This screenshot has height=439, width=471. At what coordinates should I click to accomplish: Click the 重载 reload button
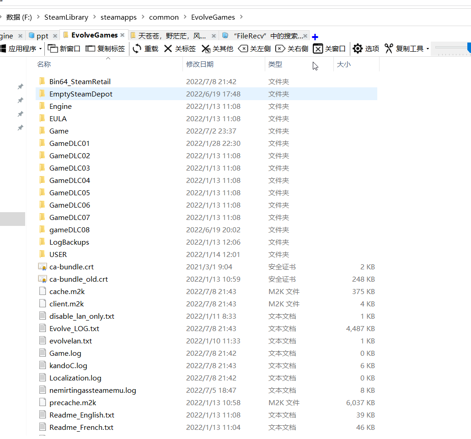click(x=145, y=48)
